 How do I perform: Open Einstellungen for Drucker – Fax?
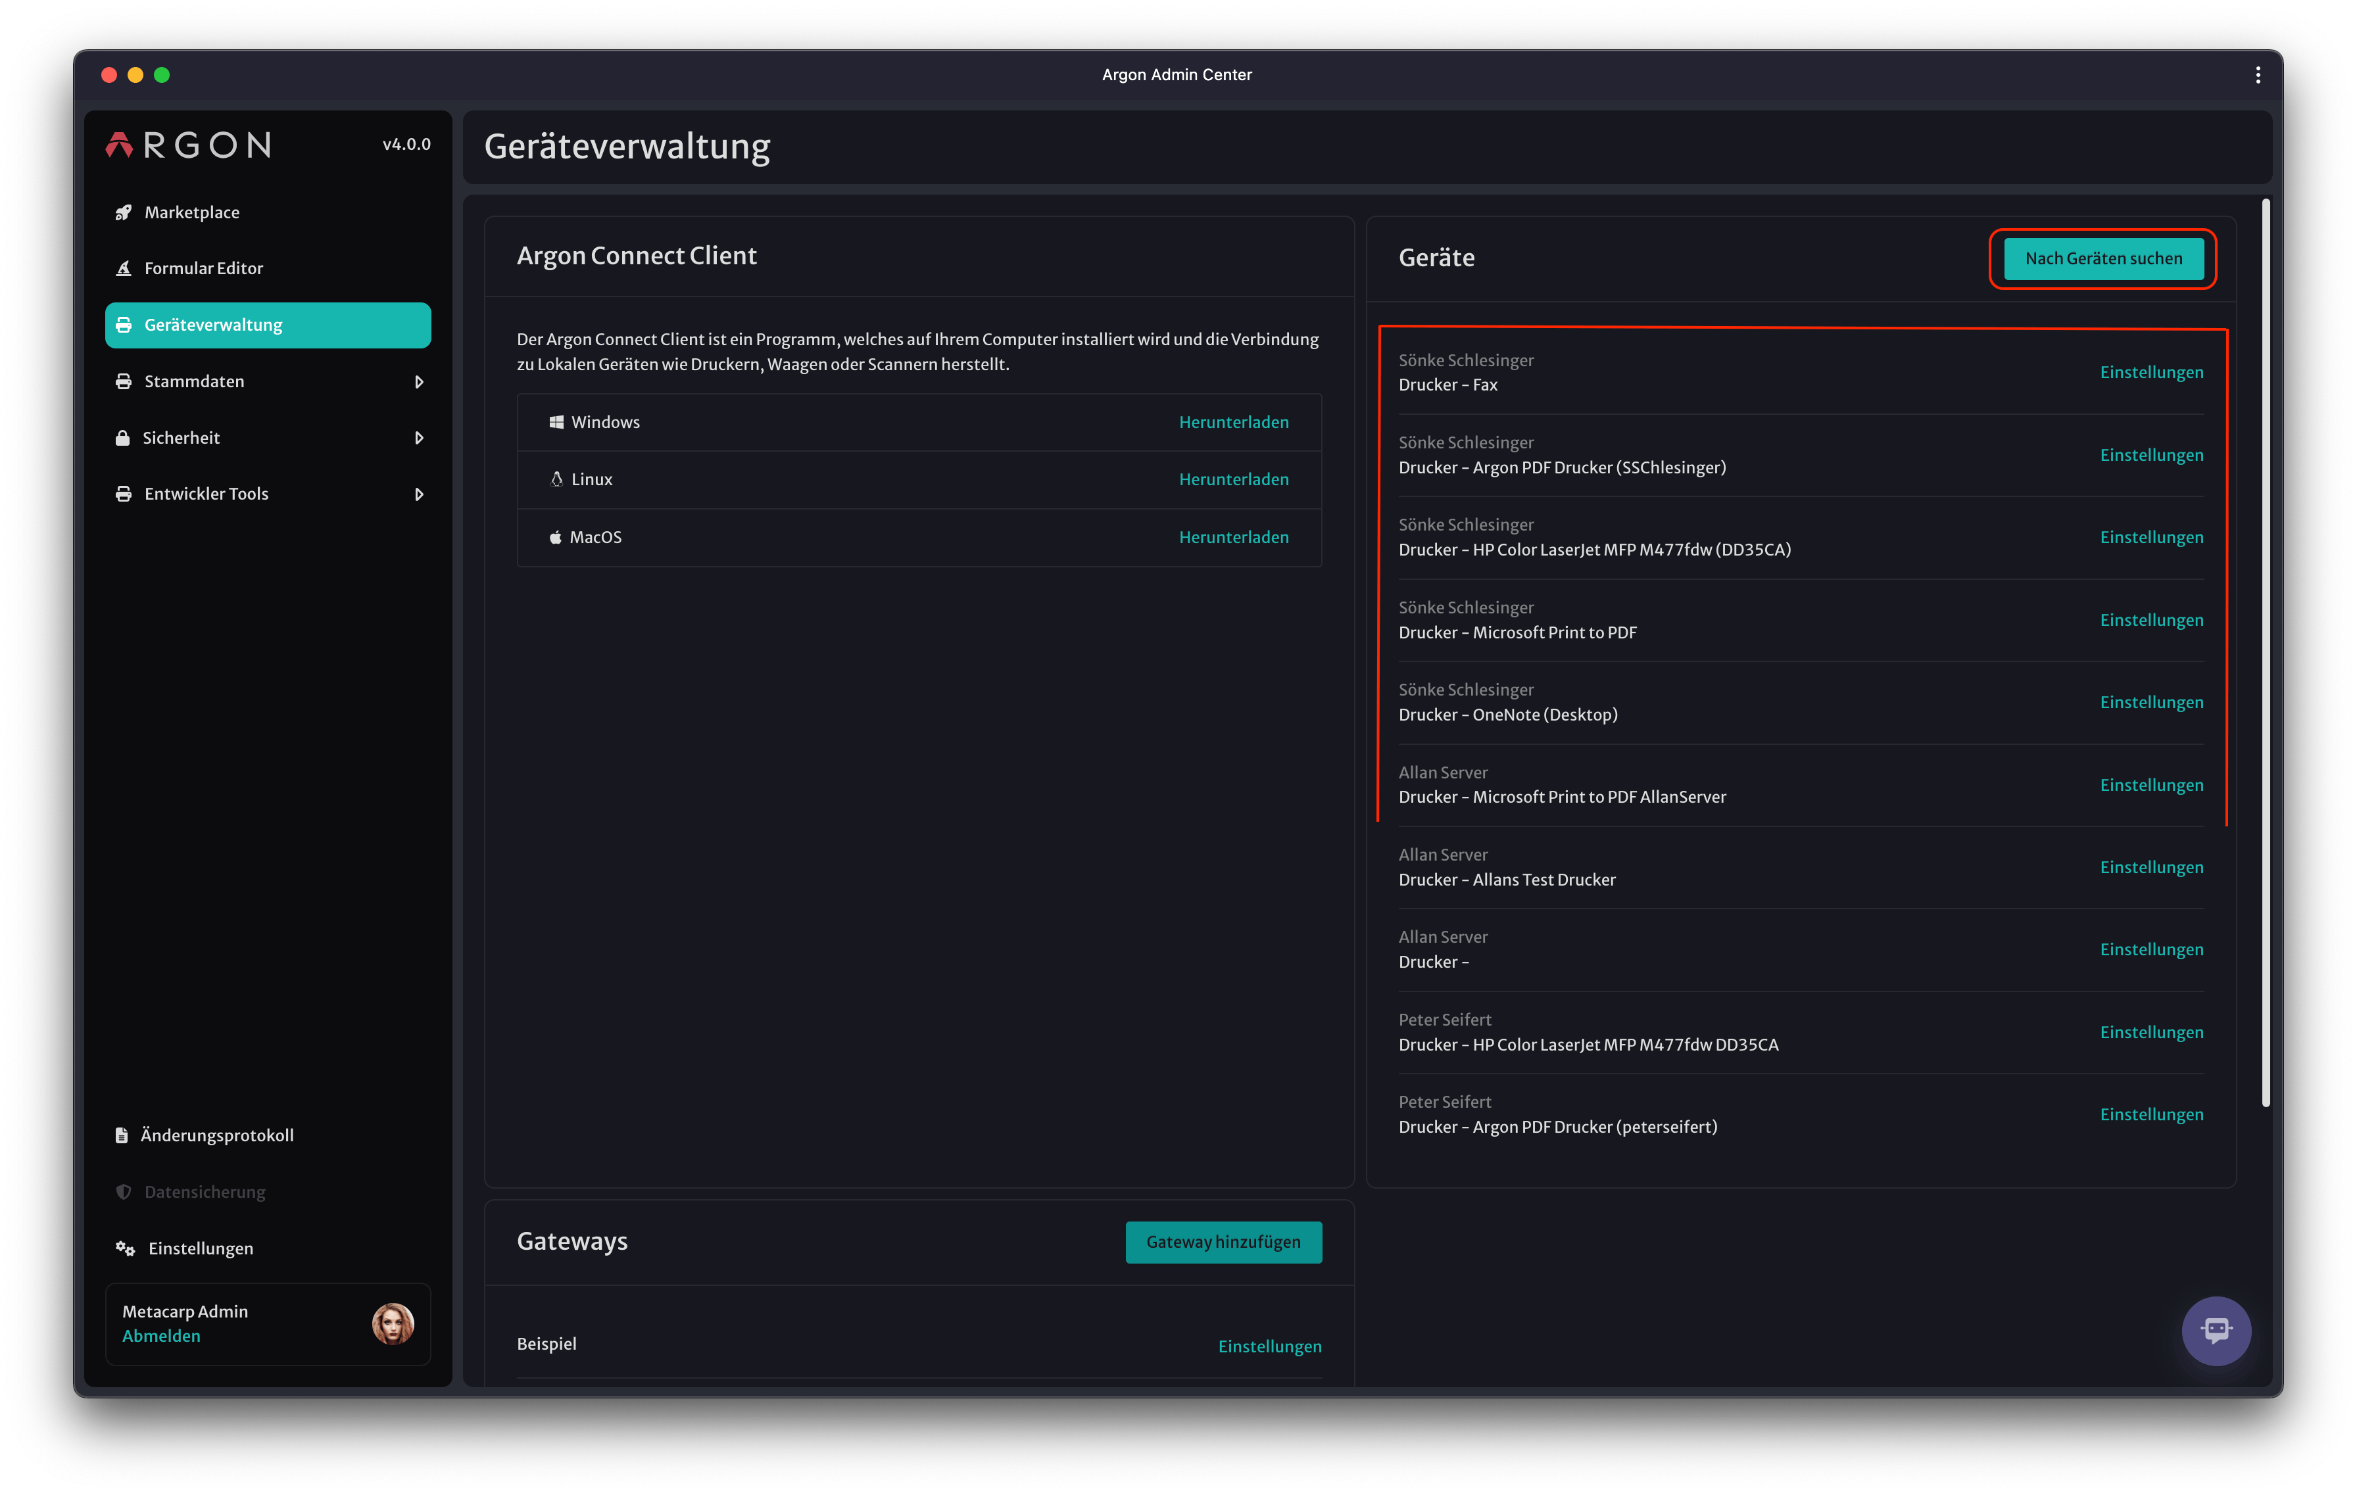click(2151, 372)
